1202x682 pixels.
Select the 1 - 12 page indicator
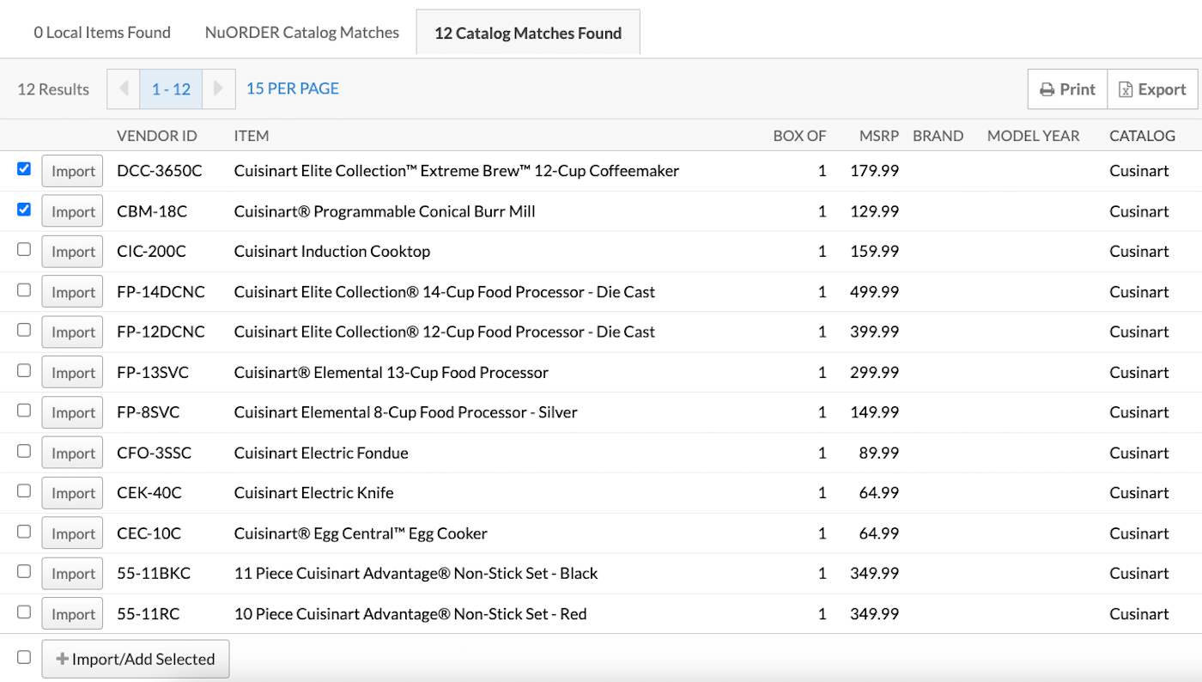[171, 88]
